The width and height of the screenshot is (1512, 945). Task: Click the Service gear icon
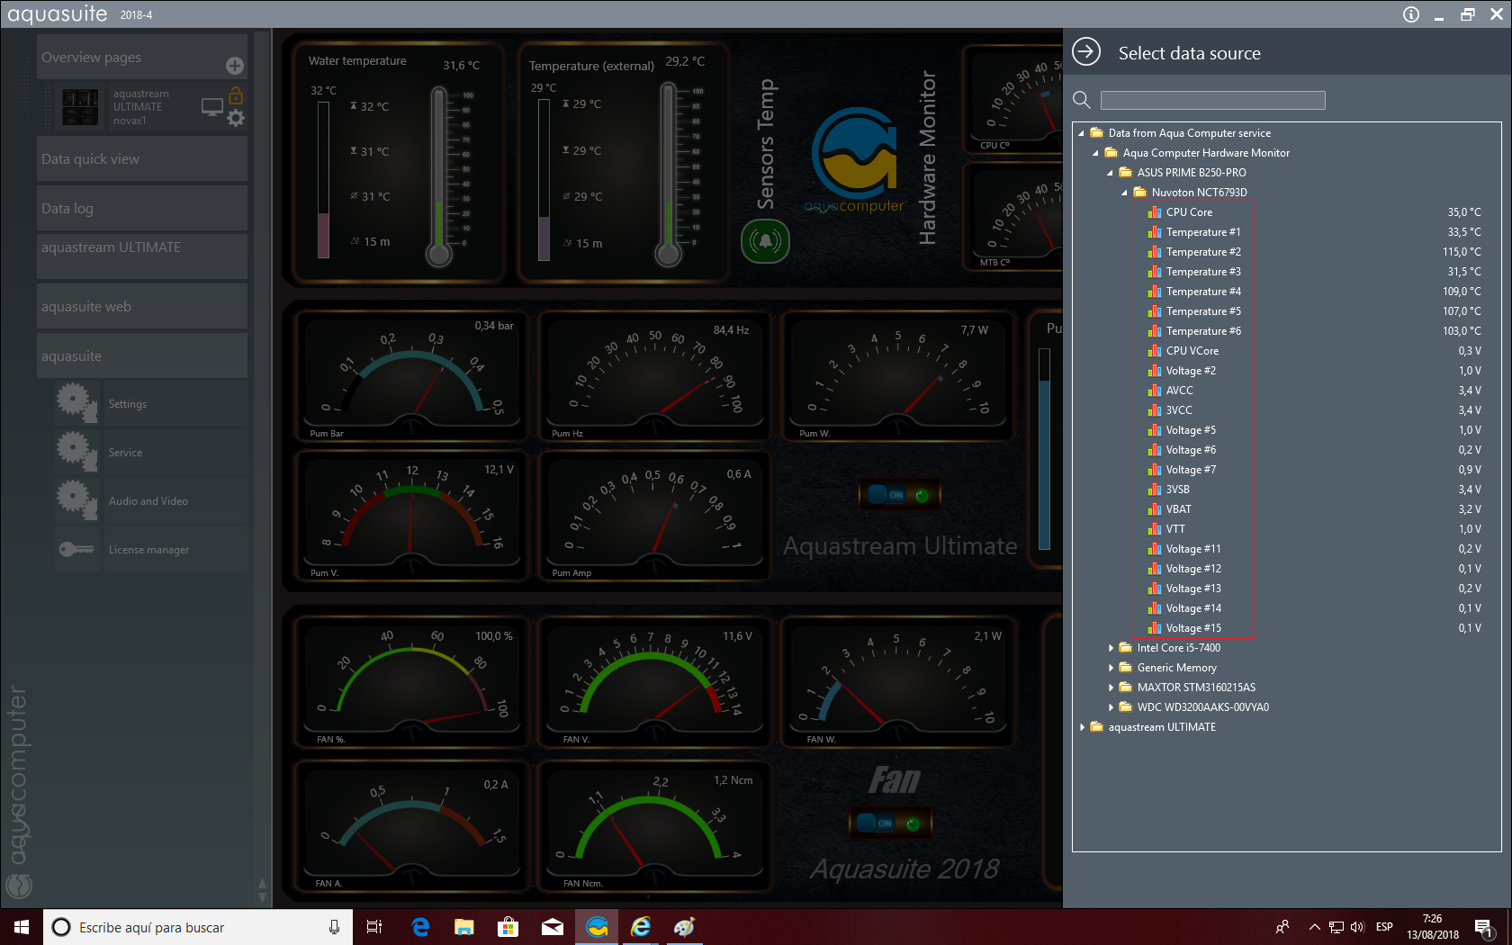(x=76, y=451)
